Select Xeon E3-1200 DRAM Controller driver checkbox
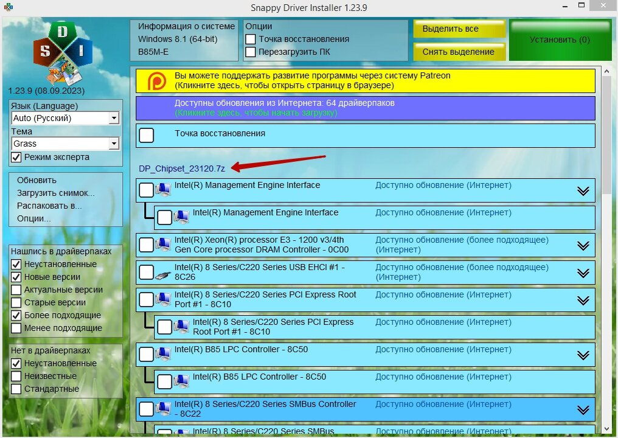Screen dimensions: 618x438 coord(147,245)
